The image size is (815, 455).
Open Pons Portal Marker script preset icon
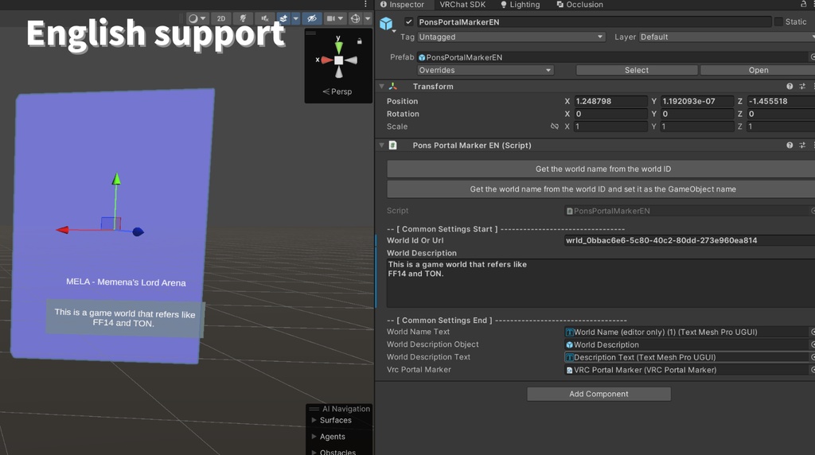(x=802, y=146)
